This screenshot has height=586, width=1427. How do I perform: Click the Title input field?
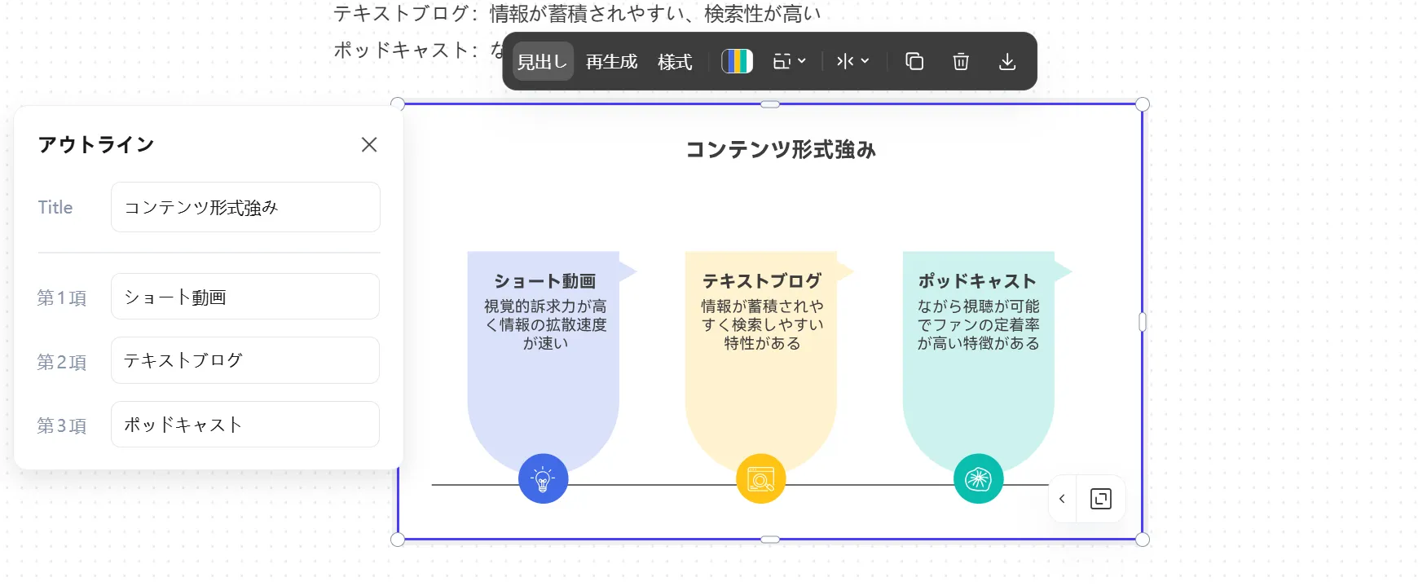(x=245, y=207)
